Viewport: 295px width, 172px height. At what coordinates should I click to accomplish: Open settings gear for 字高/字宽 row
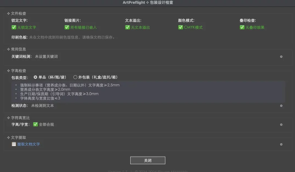point(281,125)
